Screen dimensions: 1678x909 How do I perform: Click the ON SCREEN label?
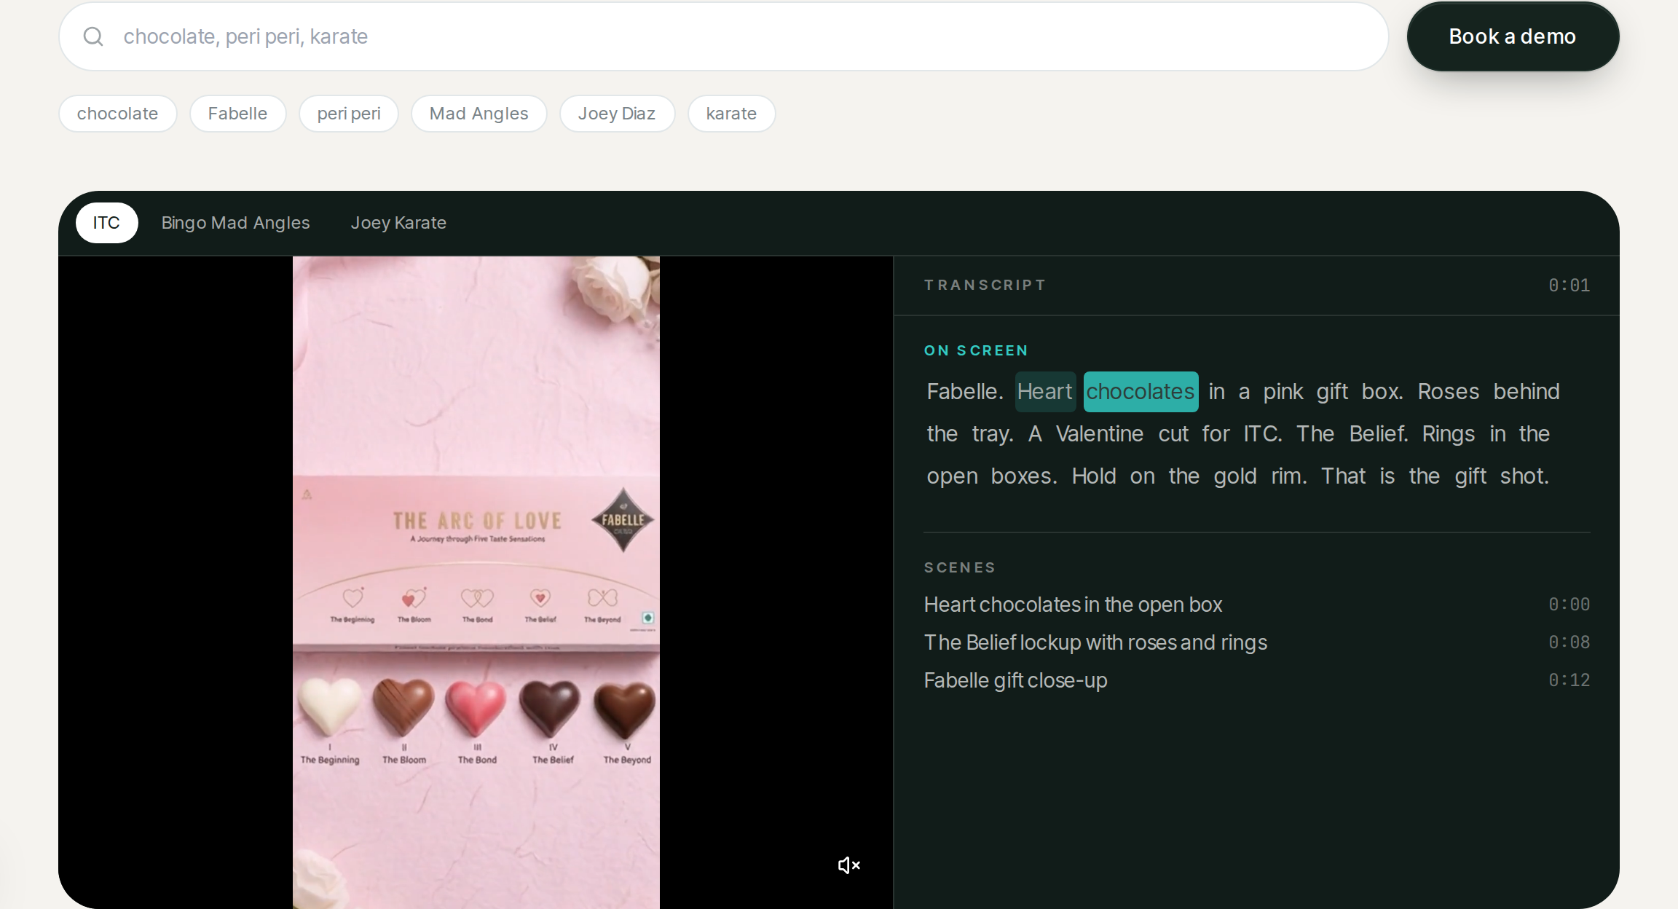click(976, 350)
